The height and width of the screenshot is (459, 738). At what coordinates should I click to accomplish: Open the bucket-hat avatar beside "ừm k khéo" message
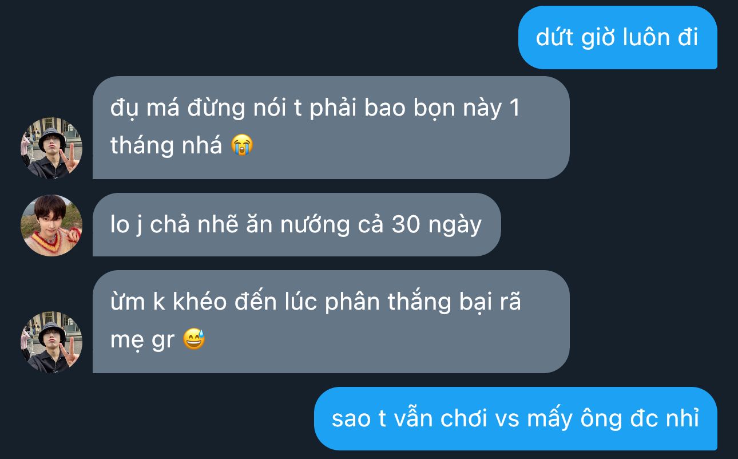pyautogui.click(x=51, y=342)
